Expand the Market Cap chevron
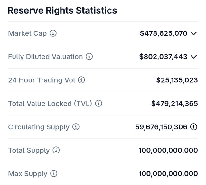Image resolution: width=206 pixels, height=185 pixels. [193, 33]
